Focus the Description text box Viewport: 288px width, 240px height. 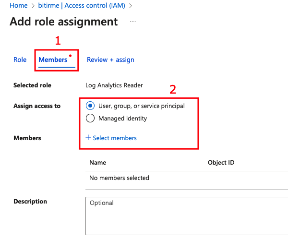pyautogui.click(x=187, y=215)
